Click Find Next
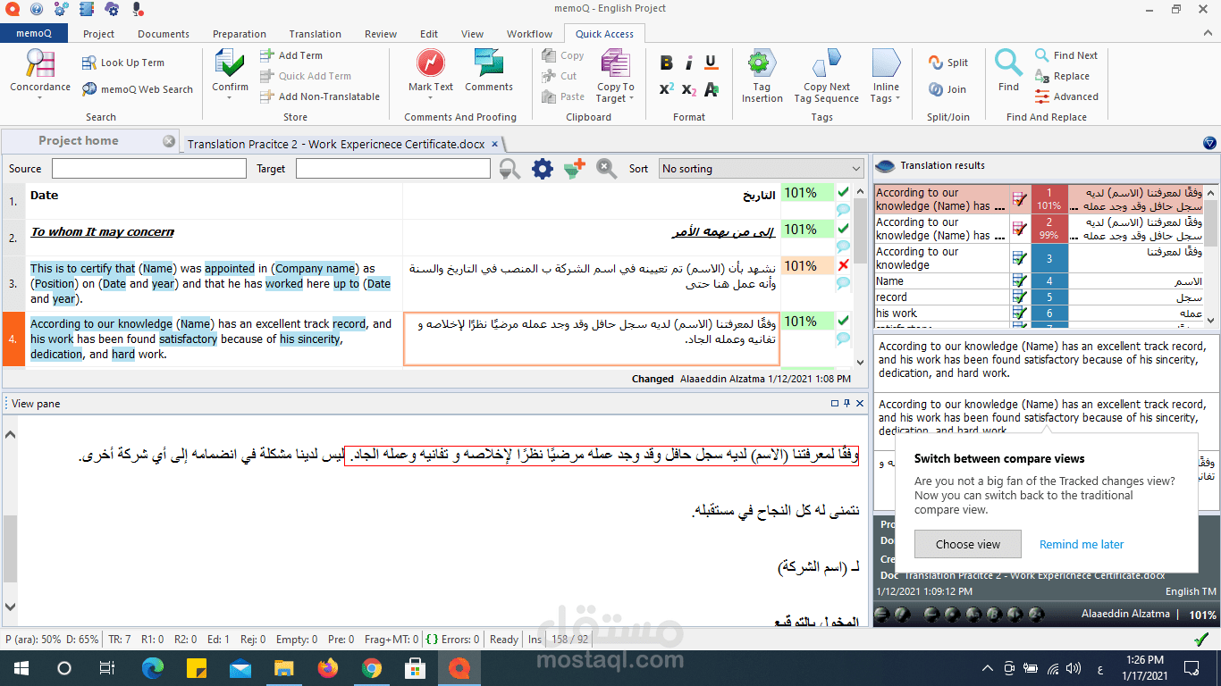 tap(1066, 55)
